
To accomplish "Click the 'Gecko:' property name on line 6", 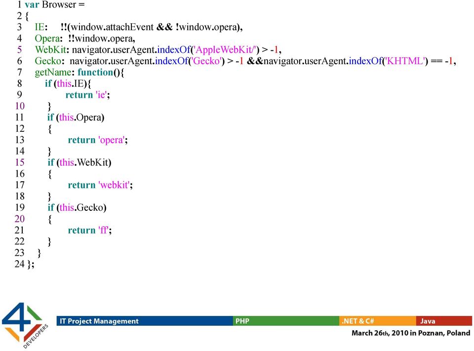I will coord(49,61).
